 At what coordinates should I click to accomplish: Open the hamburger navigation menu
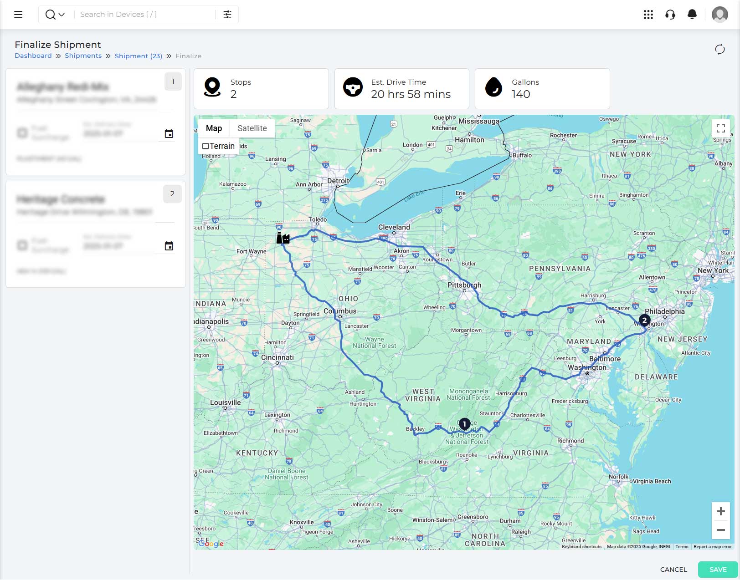click(18, 15)
